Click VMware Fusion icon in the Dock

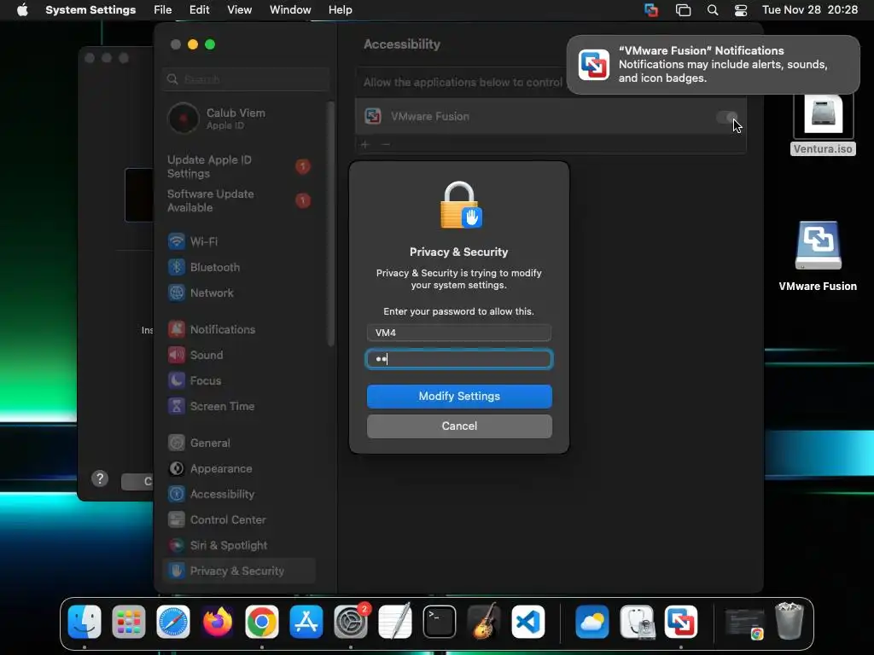(x=680, y=622)
